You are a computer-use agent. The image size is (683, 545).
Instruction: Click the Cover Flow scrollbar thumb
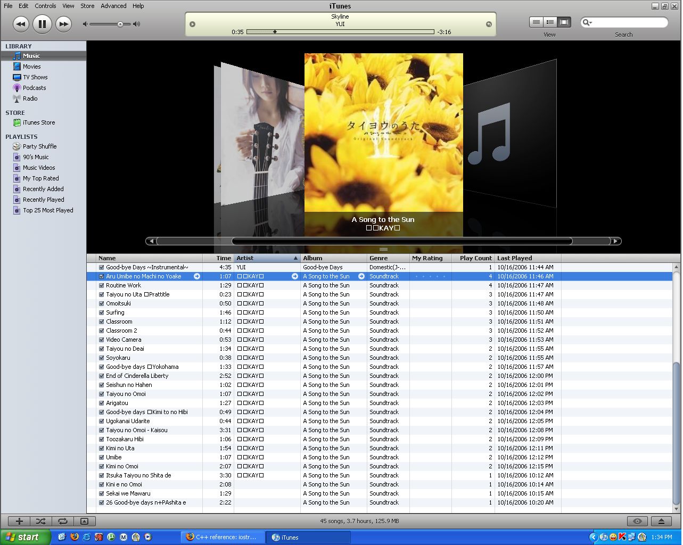(x=402, y=241)
